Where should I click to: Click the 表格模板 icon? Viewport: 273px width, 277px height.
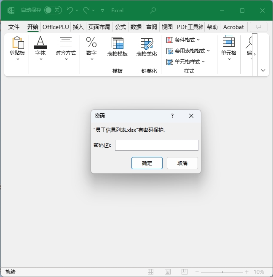[x=118, y=43]
